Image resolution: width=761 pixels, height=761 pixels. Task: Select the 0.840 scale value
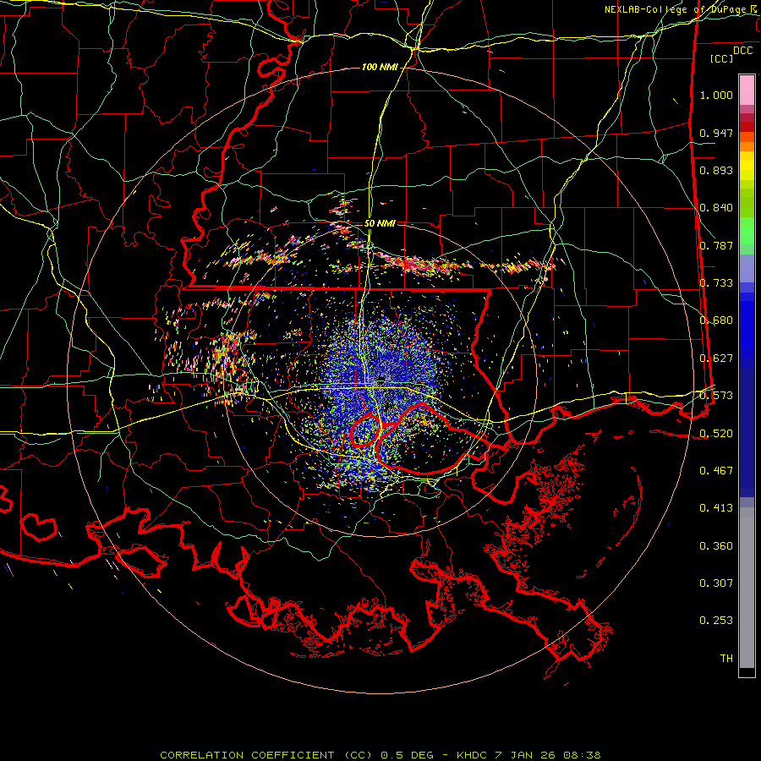716,208
